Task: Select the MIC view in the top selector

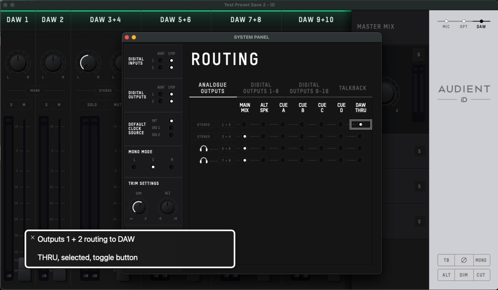Action: click(x=446, y=21)
